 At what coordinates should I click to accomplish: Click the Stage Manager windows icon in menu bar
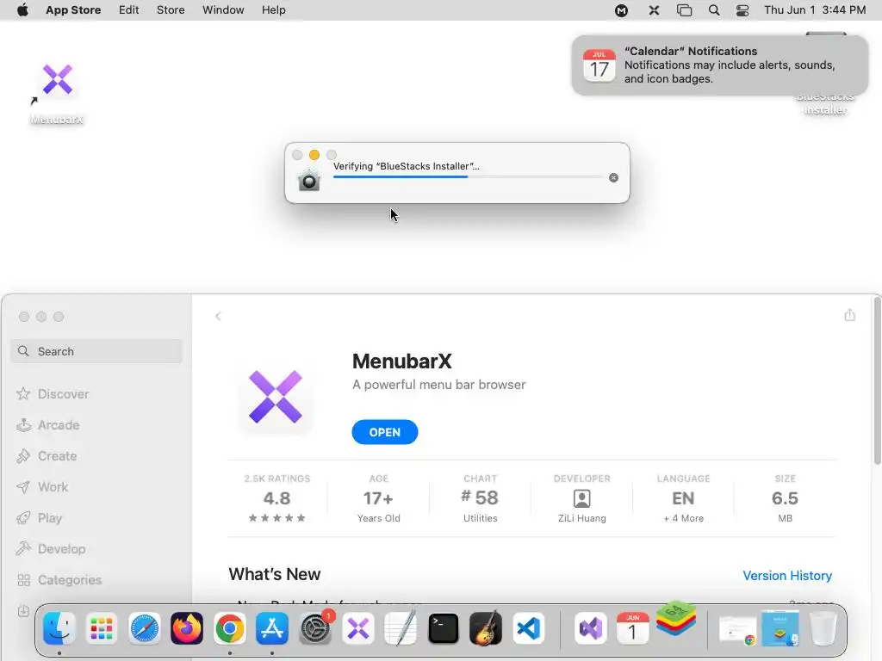point(684,10)
